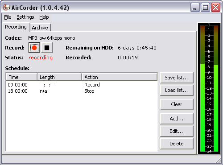Click the red recording status text
This screenshot has height=165, width=223.
click(41, 58)
